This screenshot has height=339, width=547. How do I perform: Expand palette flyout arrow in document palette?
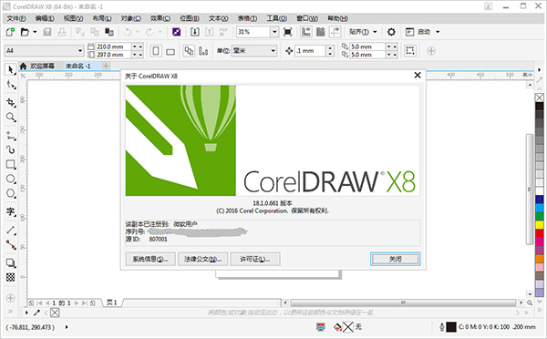coord(26,313)
